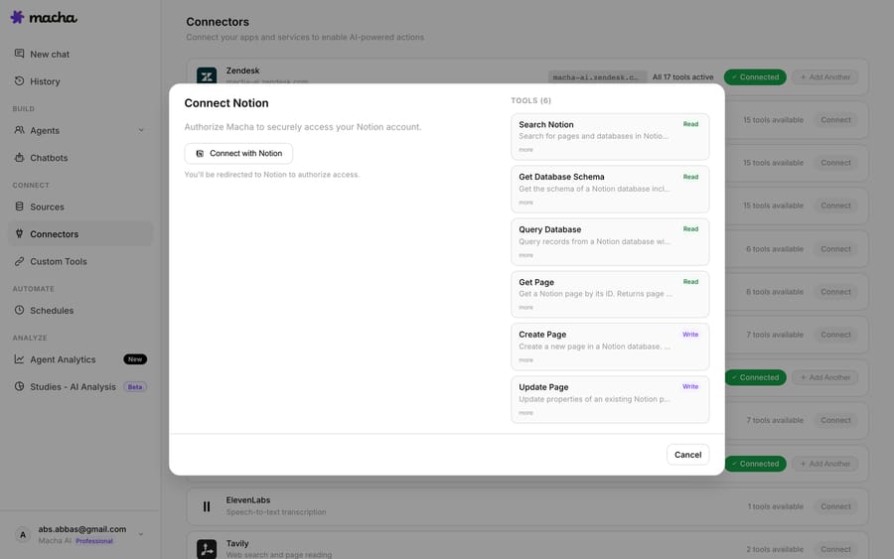Click Add Another on Zendesk row
The width and height of the screenshot is (894, 559).
(x=825, y=76)
